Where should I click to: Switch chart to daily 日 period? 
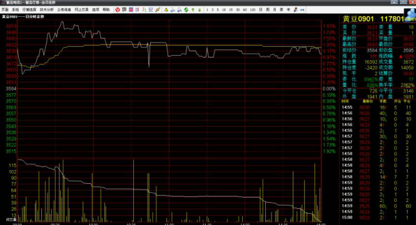click(x=260, y=10)
